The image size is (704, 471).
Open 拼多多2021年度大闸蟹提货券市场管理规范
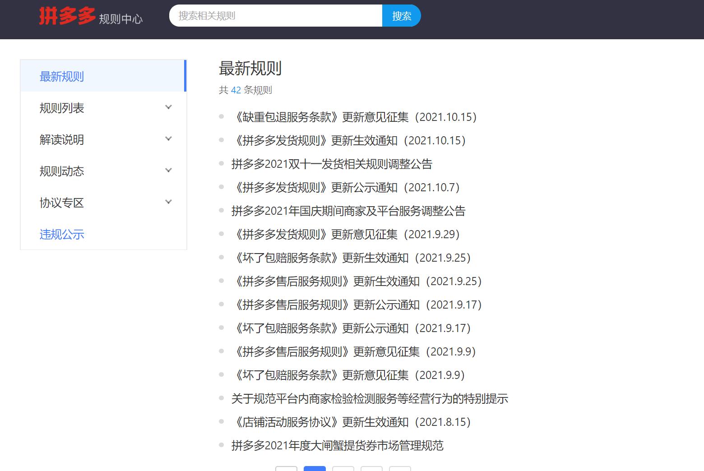point(337,445)
